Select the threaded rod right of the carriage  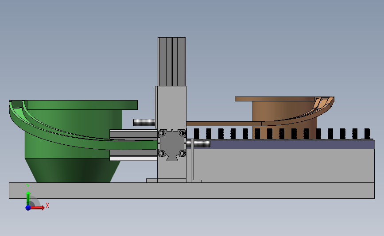coord(198,144)
